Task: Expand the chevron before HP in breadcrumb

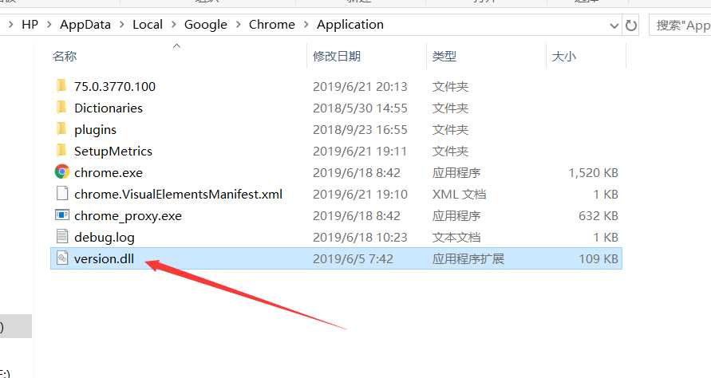Action: click(x=11, y=25)
